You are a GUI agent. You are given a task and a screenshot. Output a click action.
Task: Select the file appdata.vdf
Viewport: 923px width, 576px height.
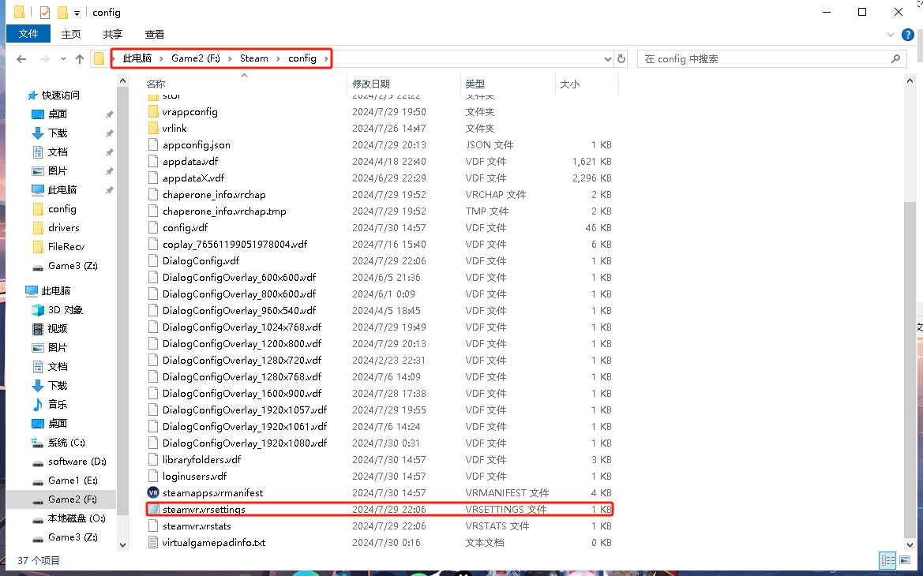tap(190, 161)
